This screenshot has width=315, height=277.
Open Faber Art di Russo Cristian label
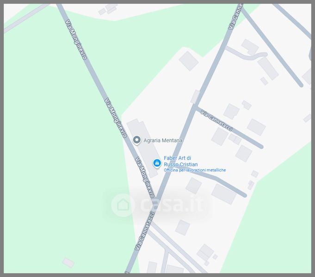(180, 161)
